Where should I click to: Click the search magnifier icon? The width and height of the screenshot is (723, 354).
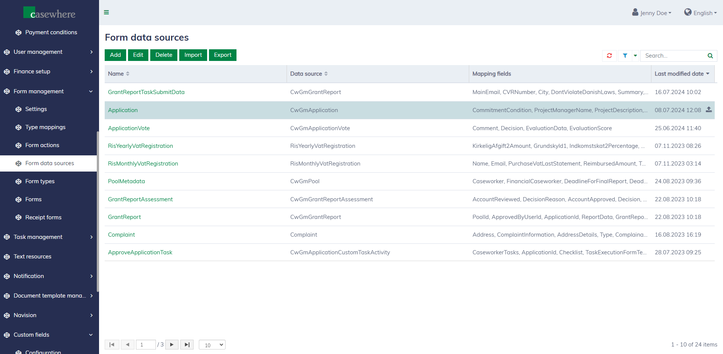[x=710, y=56]
